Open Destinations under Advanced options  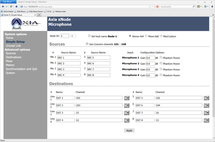14,57
